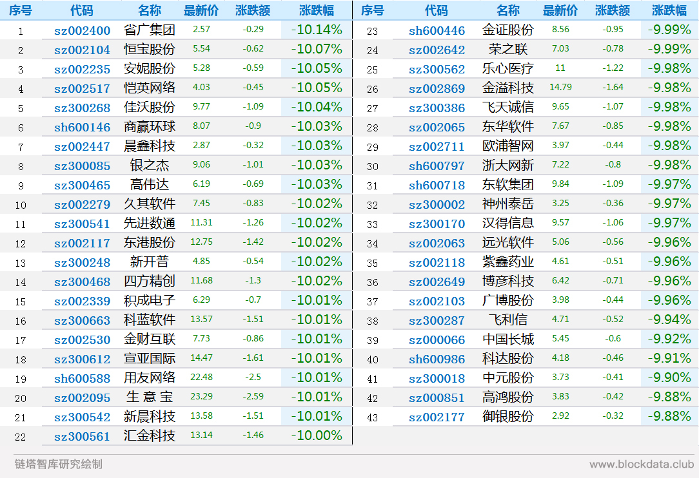Click stock code sz300248
699x478 pixels.
pos(82,262)
